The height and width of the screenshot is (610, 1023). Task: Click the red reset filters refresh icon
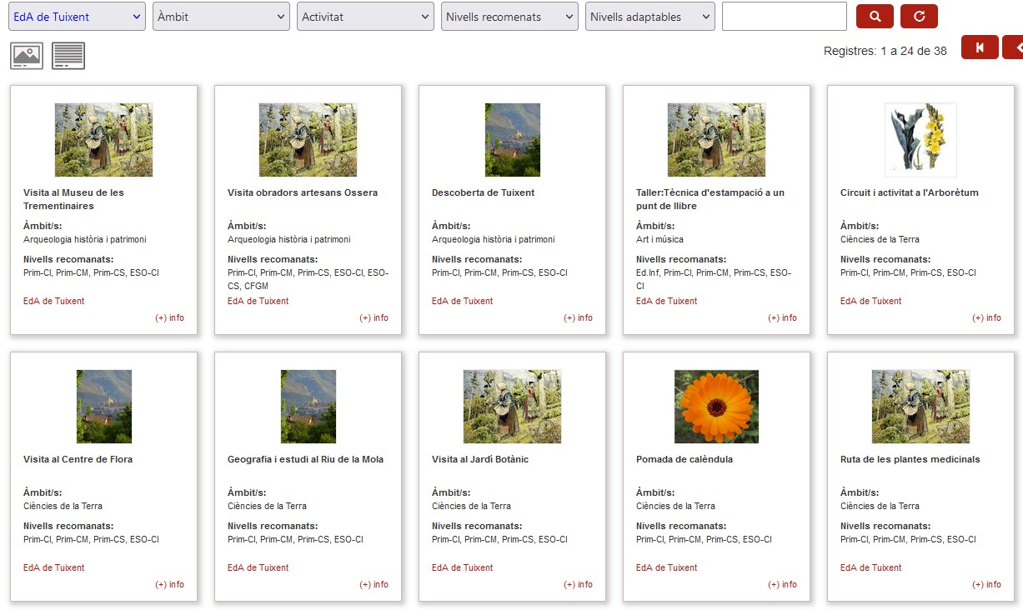tap(919, 16)
